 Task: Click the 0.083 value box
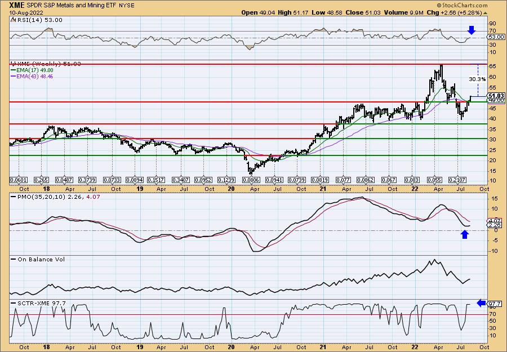412,180
